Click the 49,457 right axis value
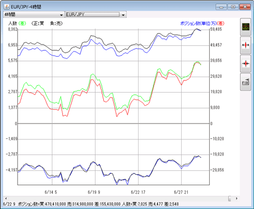Viewport: 254px width, 209px height. (216, 45)
